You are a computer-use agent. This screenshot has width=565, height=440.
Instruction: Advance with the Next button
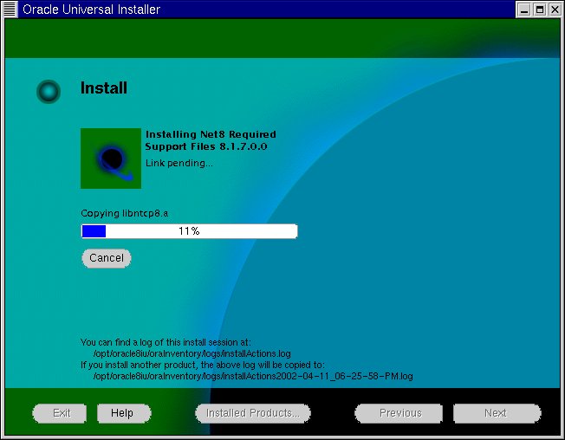(x=497, y=413)
